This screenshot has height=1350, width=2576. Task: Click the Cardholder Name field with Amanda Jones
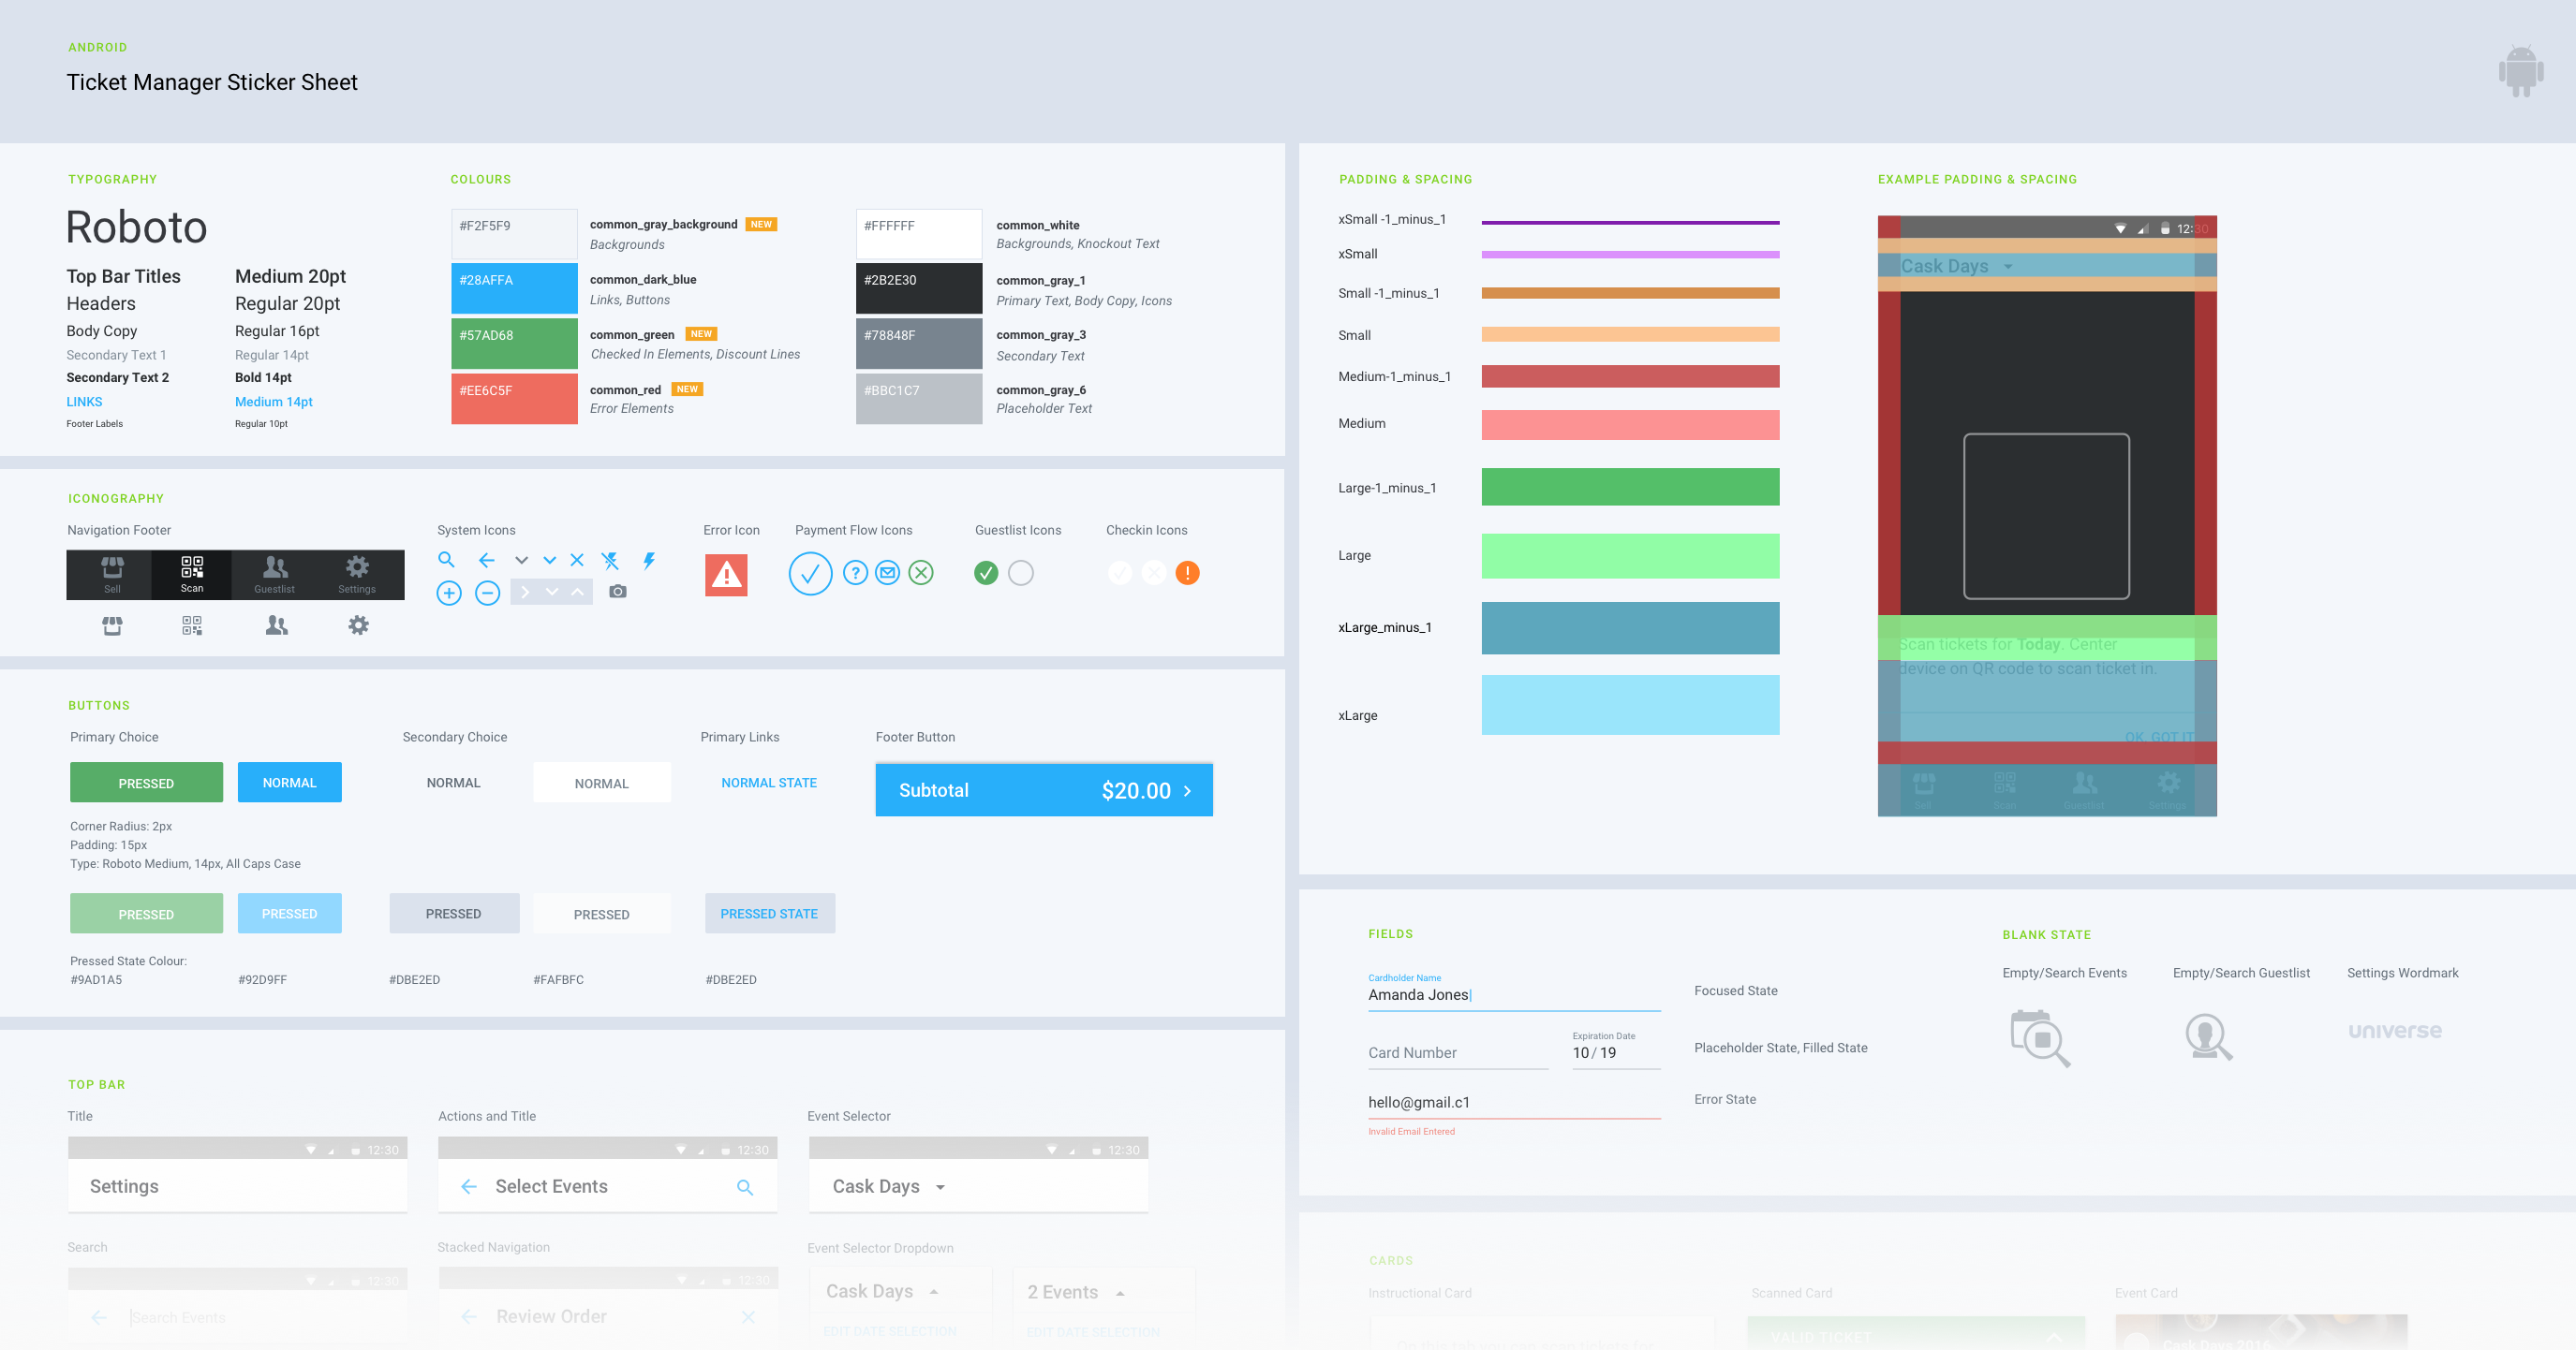tap(1514, 992)
